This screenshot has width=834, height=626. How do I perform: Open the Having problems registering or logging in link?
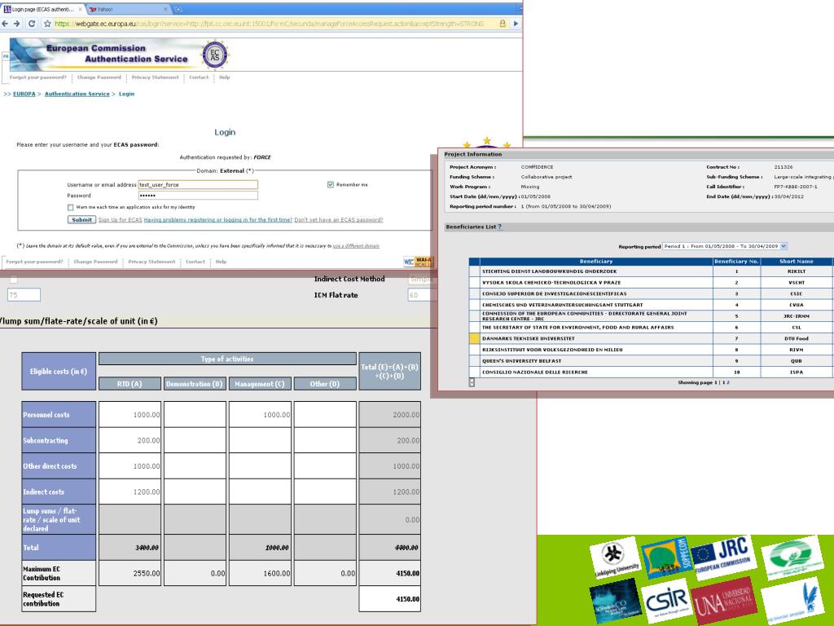click(218, 220)
